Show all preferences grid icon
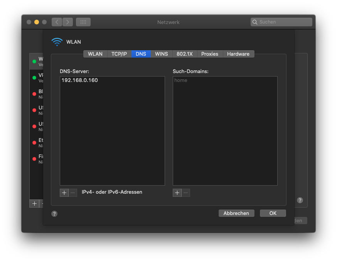Image resolution: width=337 pixels, height=261 pixels. (83, 22)
